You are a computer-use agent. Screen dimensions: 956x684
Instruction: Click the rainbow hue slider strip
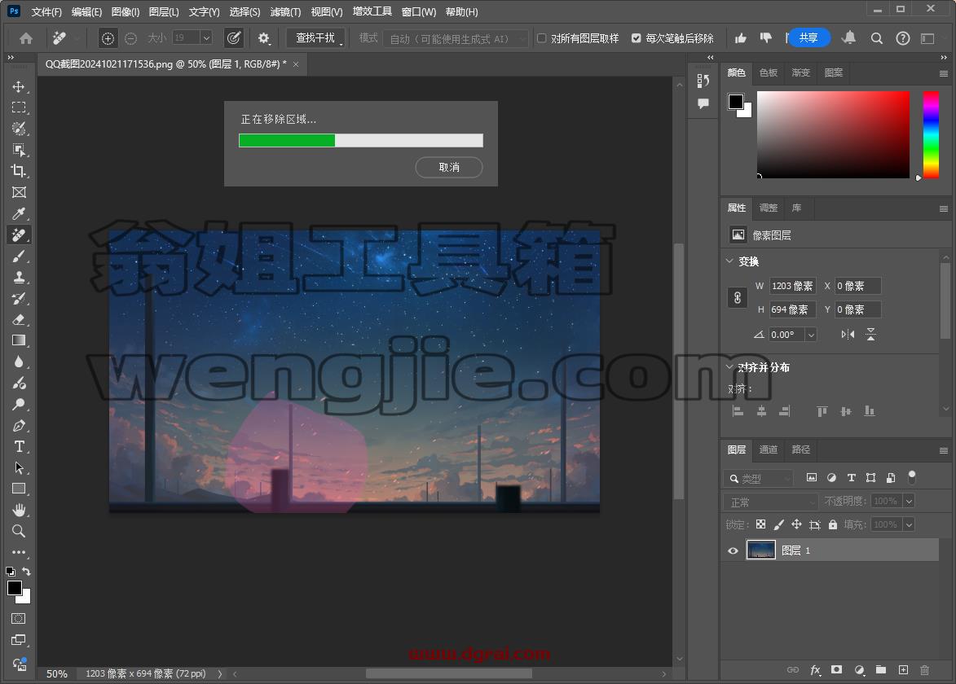pos(931,134)
